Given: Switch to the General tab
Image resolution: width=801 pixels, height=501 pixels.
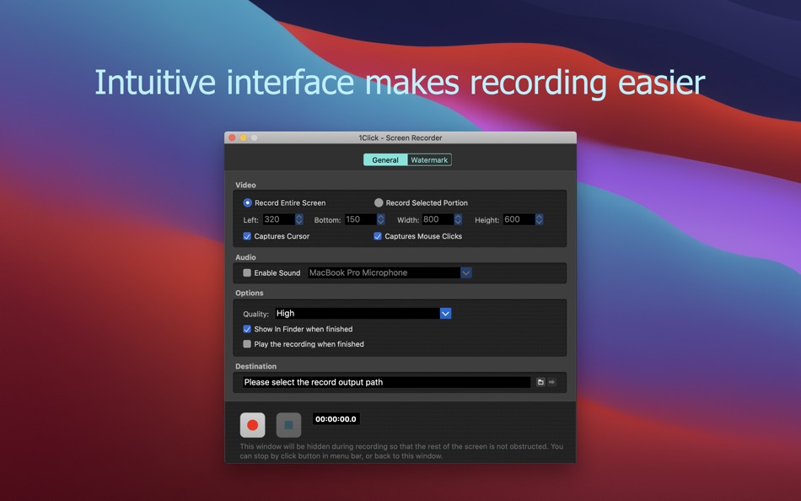Looking at the screenshot, I should (384, 159).
